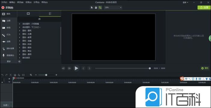Click the preview playback scrubber handle

point(150,68)
